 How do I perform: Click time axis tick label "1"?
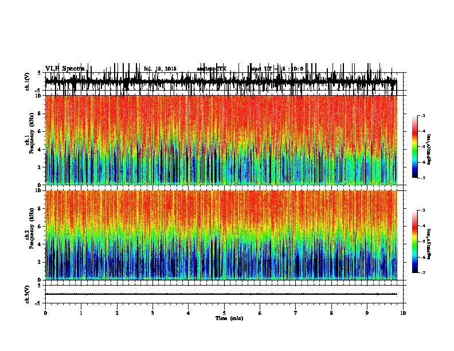coord(81,313)
